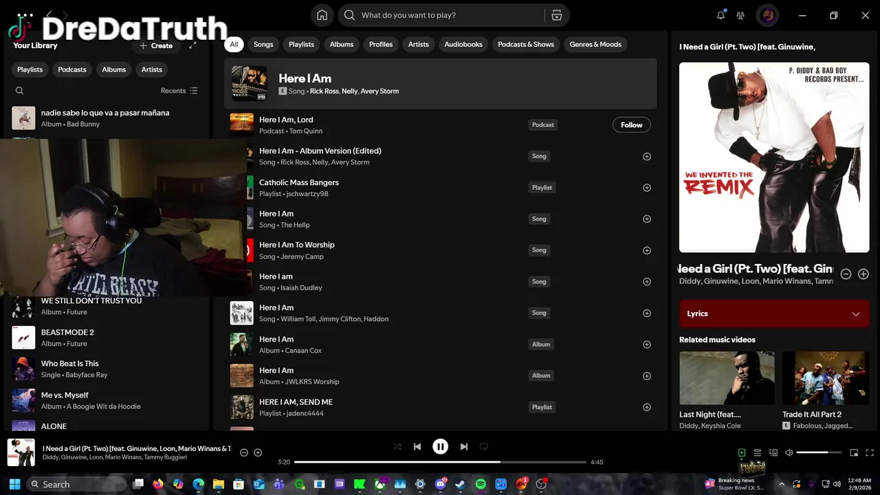880x495 pixels.
Task: Add Isaiah Dudley's 'Here I am' to library
Action: [646, 282]
